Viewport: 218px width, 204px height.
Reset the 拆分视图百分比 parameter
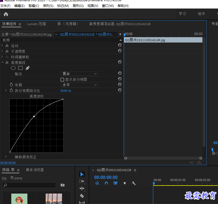coord(120,90)
